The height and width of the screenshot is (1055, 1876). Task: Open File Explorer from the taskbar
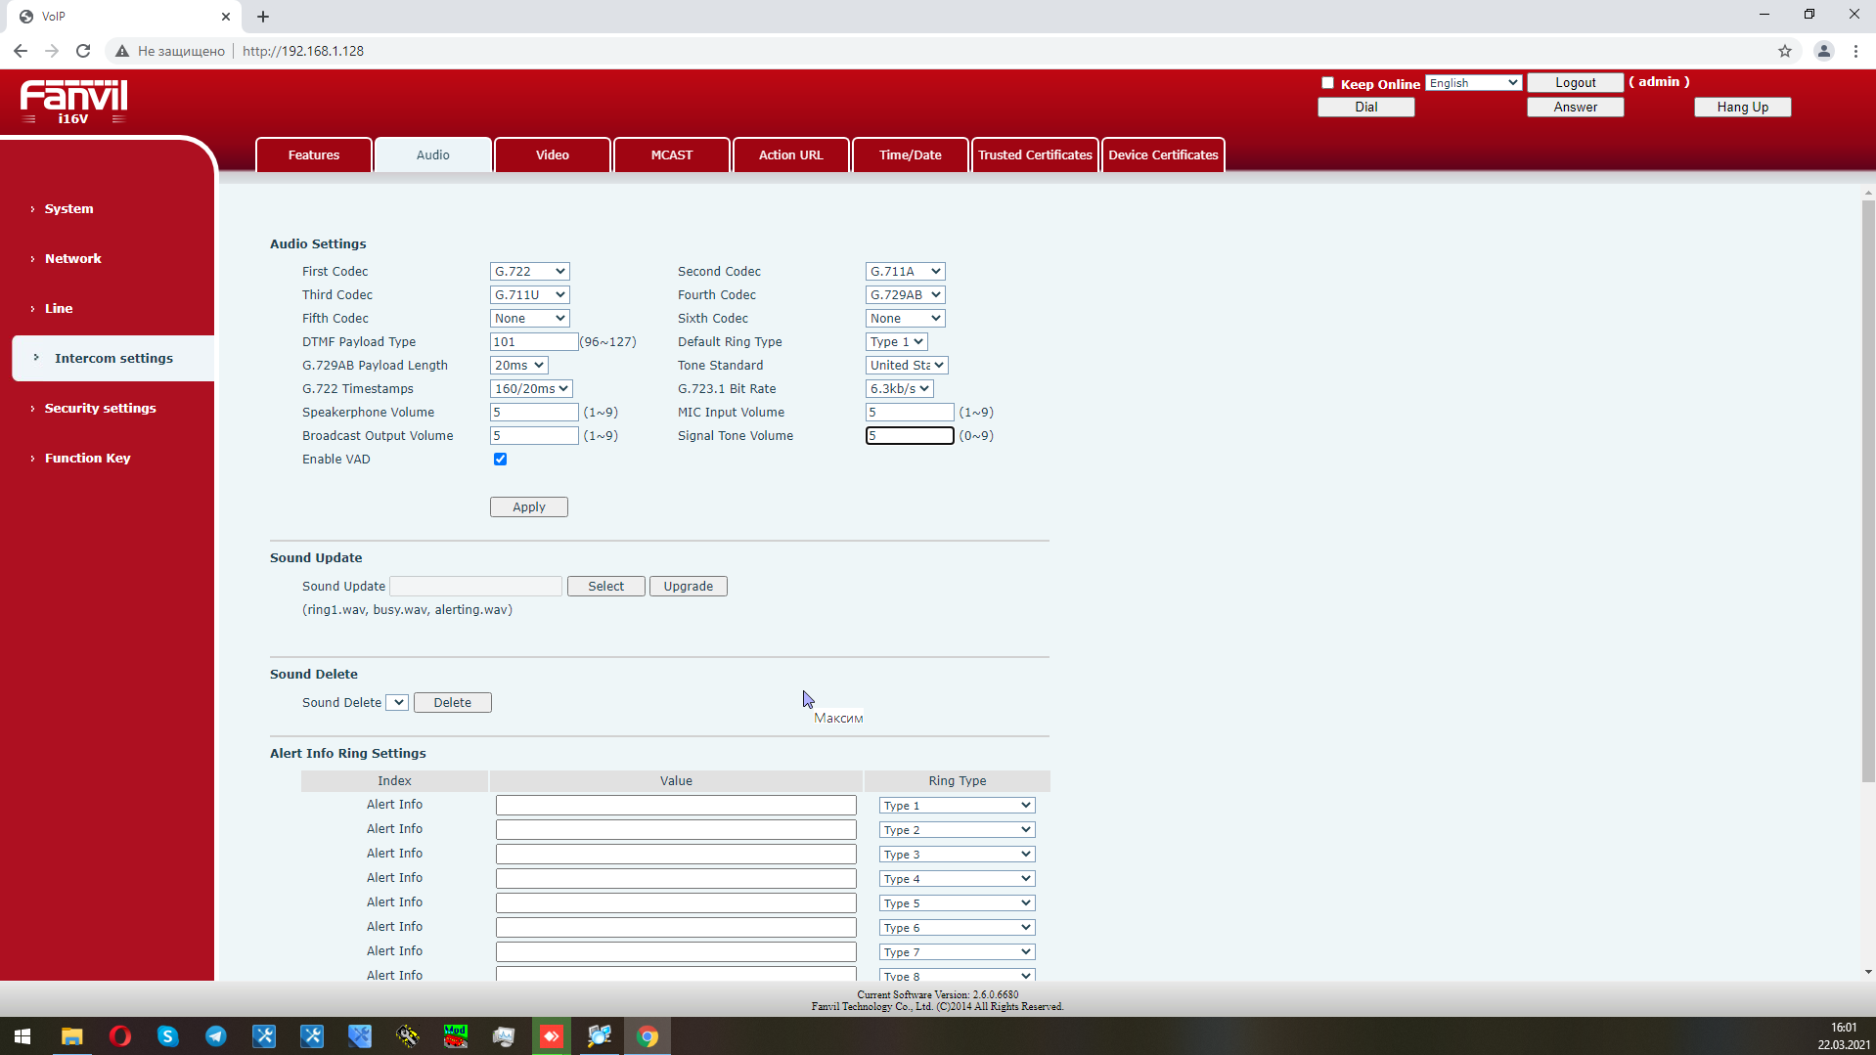(72, 1036)
